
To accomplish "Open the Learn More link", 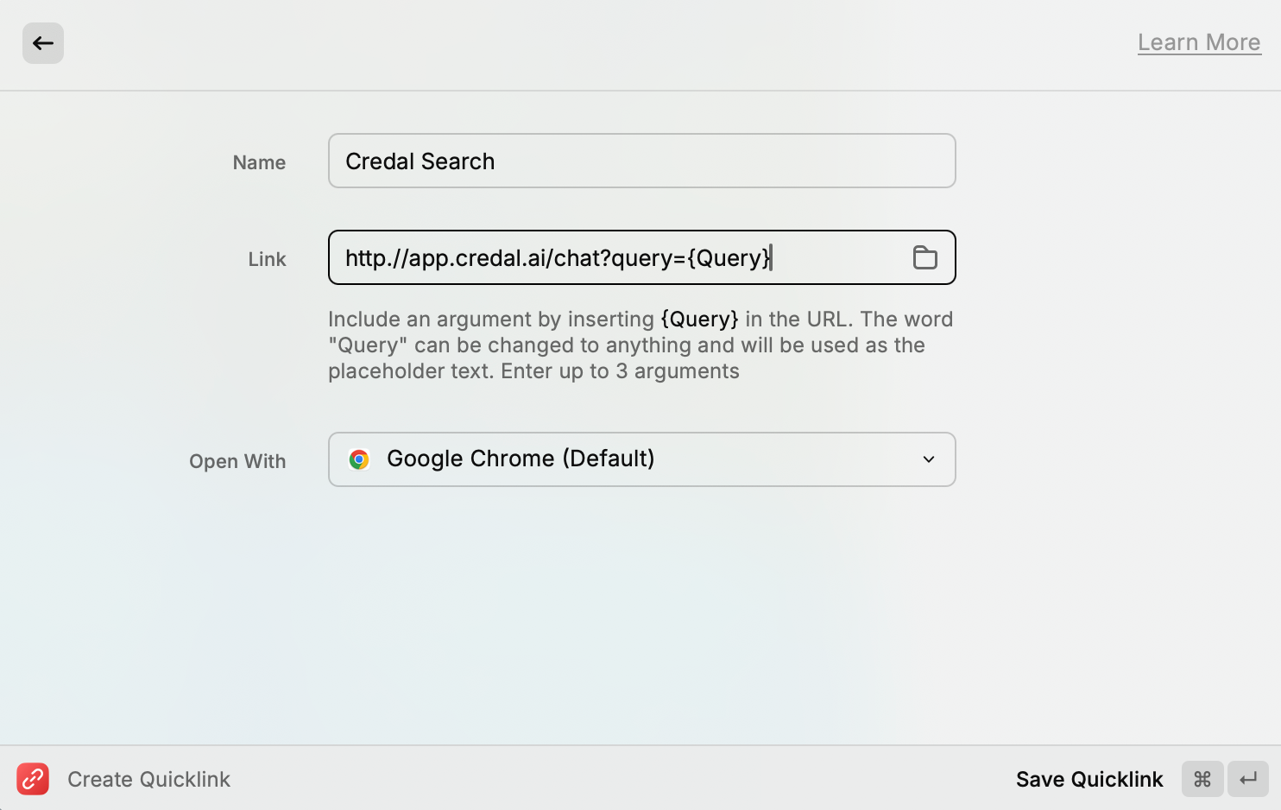I will 1199,42.
